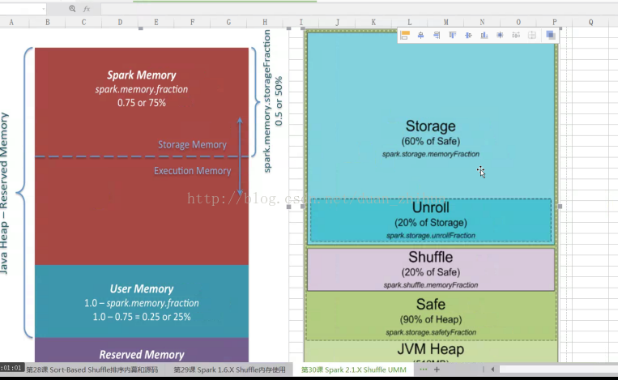The image size is (618, 380).
Task: Select the Unroll (20% of Storage) shape
Action: pos(431,220)
